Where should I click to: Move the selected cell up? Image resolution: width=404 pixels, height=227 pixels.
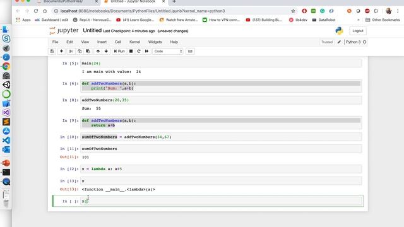coord(98,51)
